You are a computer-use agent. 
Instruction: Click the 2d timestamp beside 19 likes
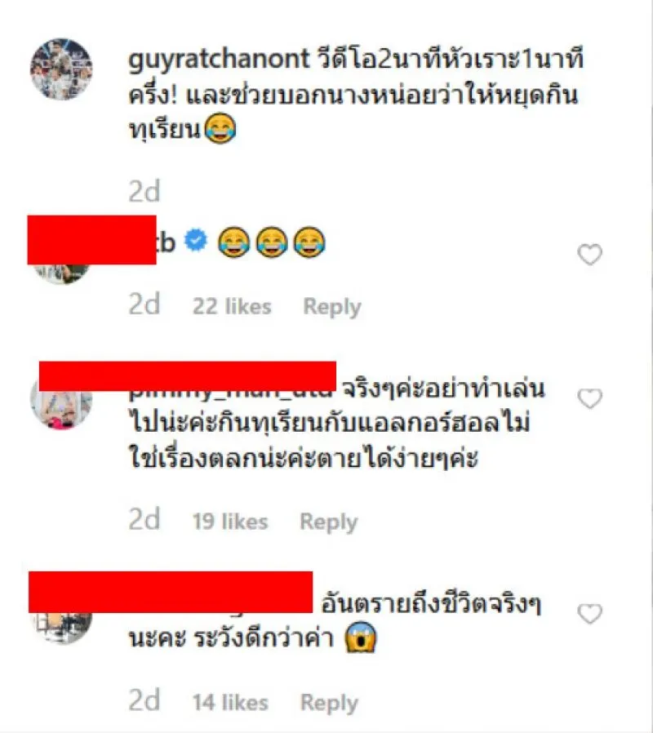click(x=144, y=519)
